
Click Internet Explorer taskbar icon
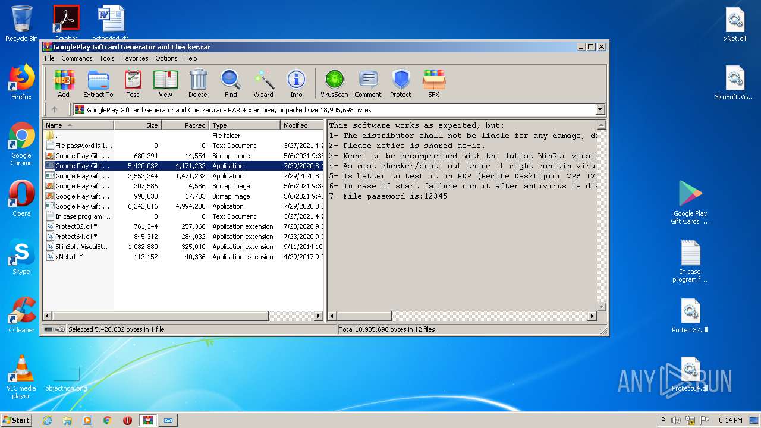point(47,420)
